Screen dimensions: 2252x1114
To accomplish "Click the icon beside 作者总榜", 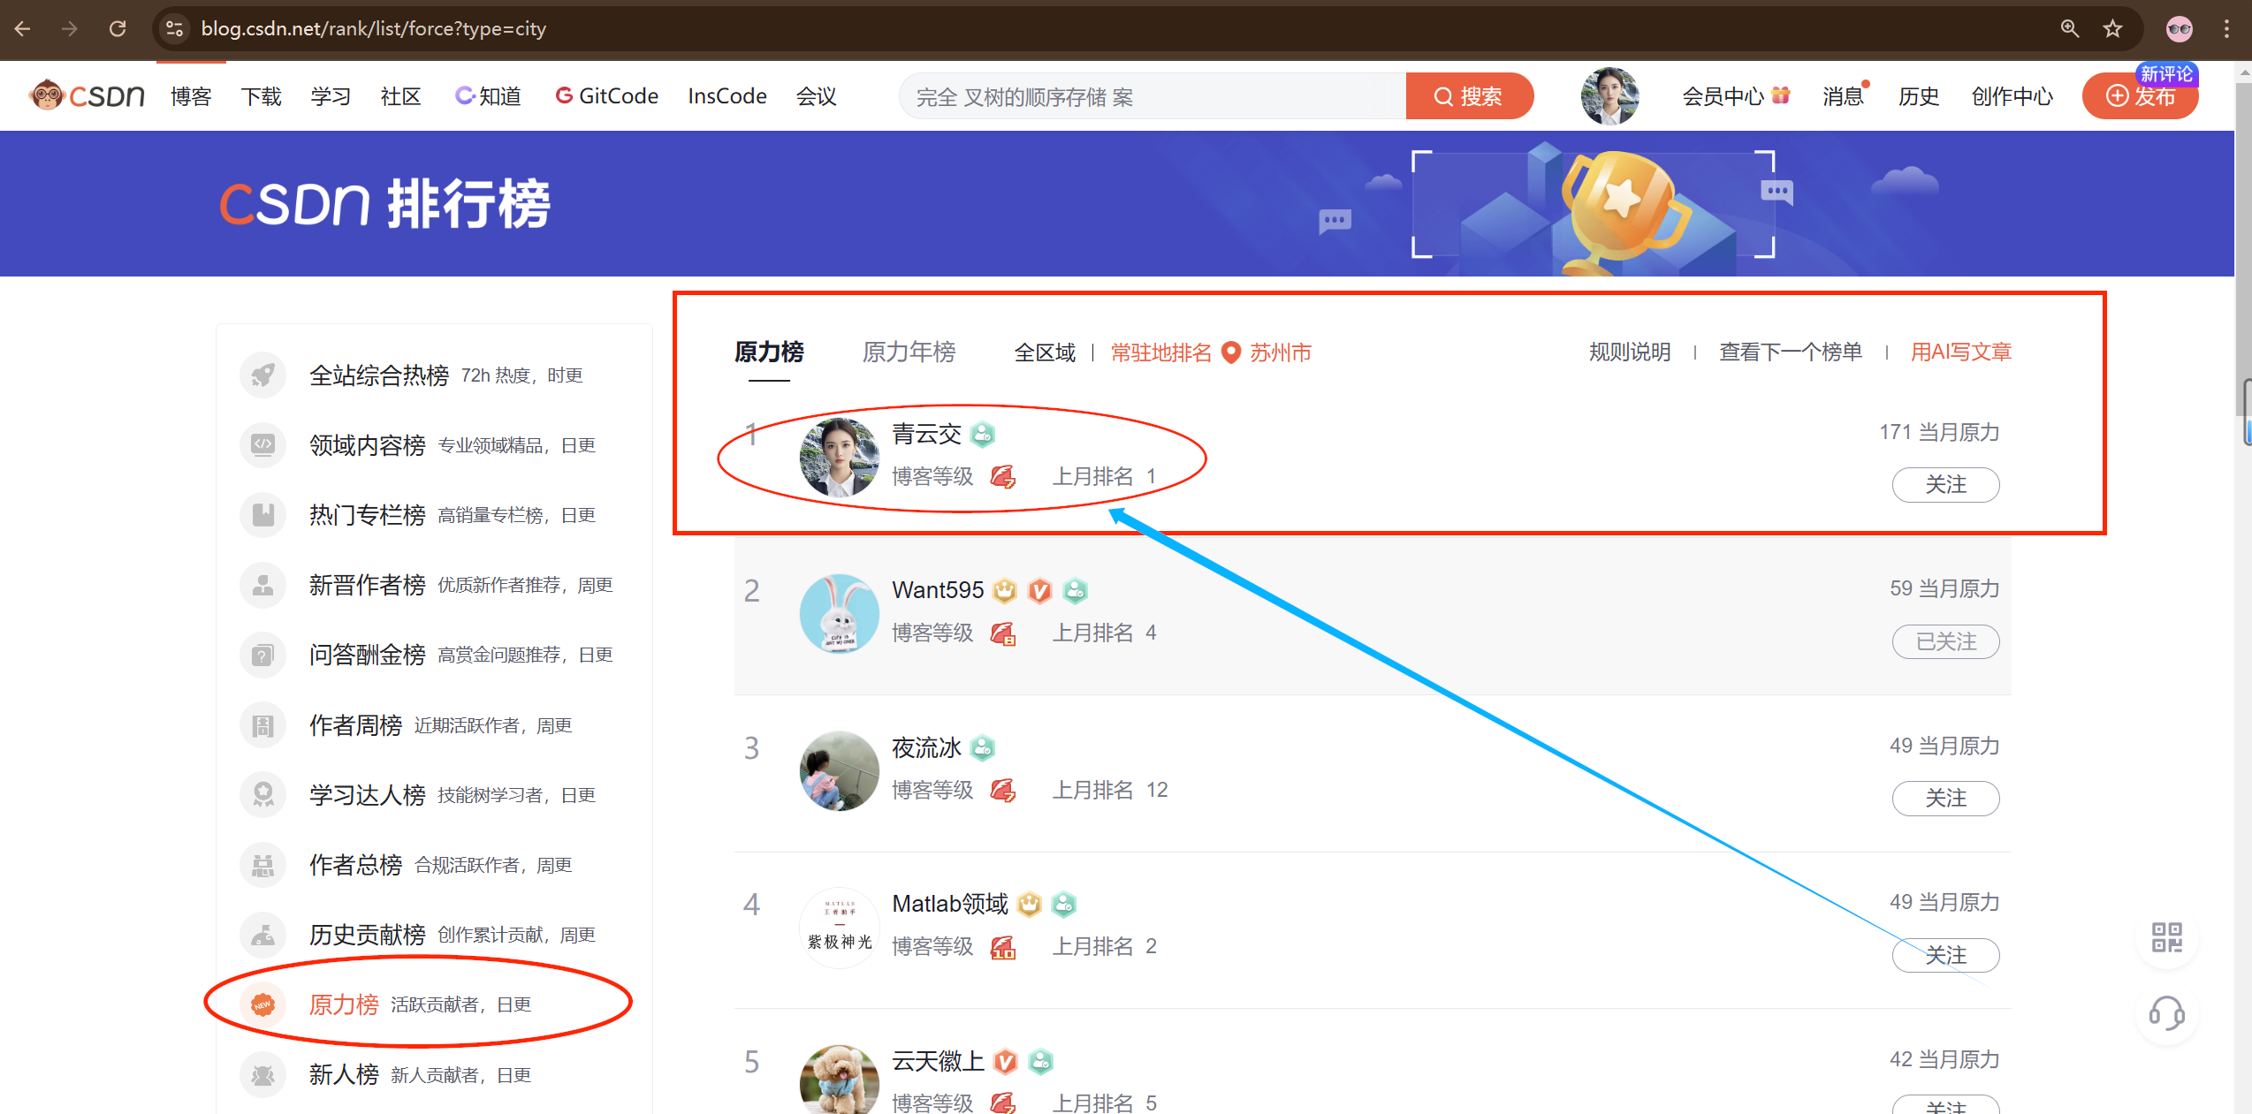I will 262,865.
